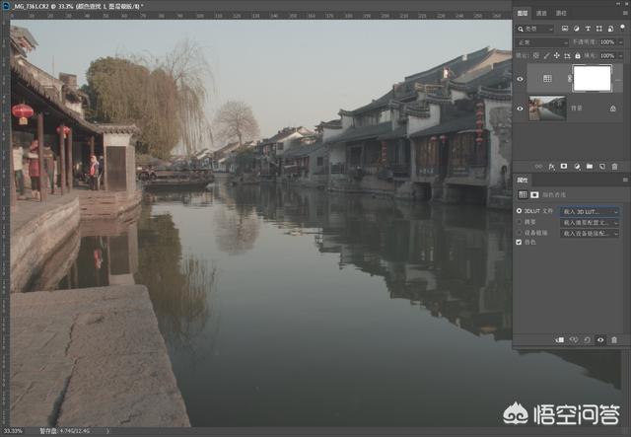Collapse the right panel dock double-arrow icon
The height and width of the screenshot is (437, 631).
click(x=618, y=3)
